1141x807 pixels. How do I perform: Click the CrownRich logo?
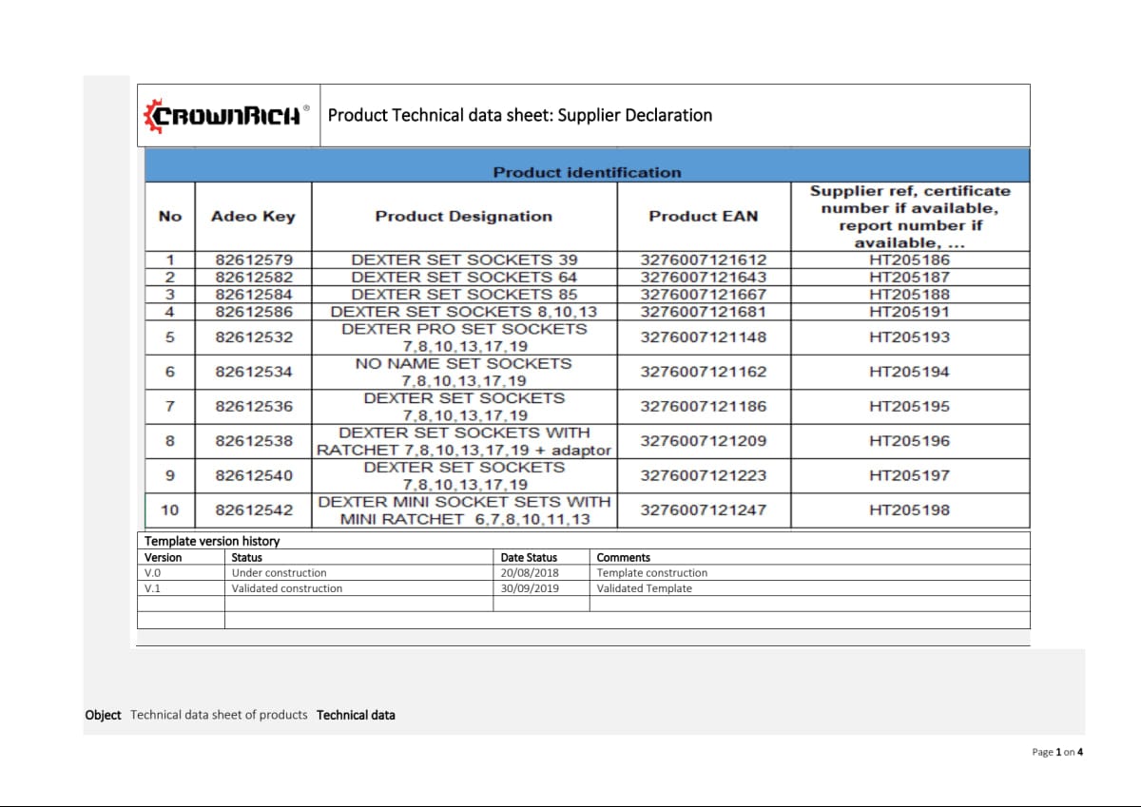pyautogui.click(x=227, y=116)
